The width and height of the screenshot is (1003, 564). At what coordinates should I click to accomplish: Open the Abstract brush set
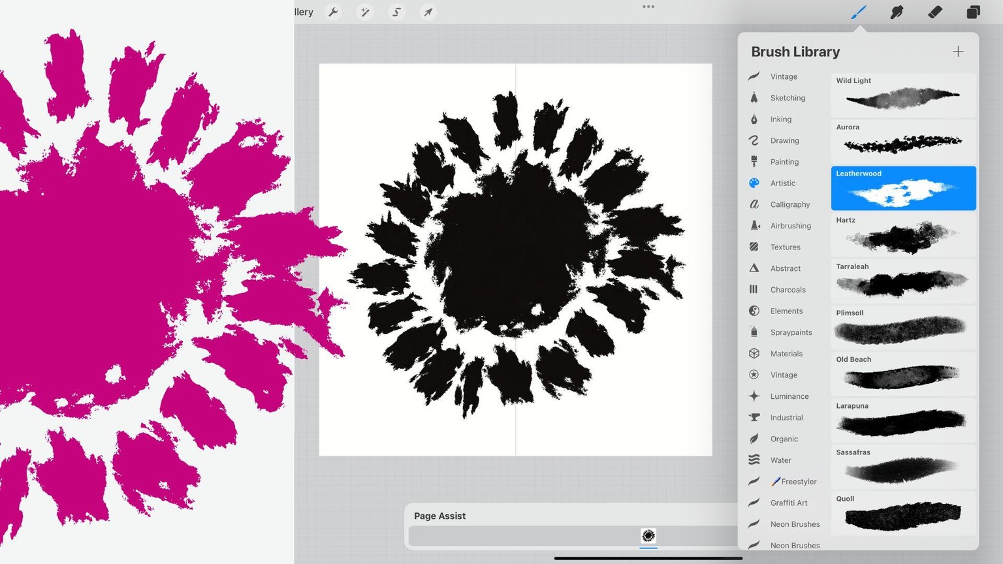click(x=787, y=268)
